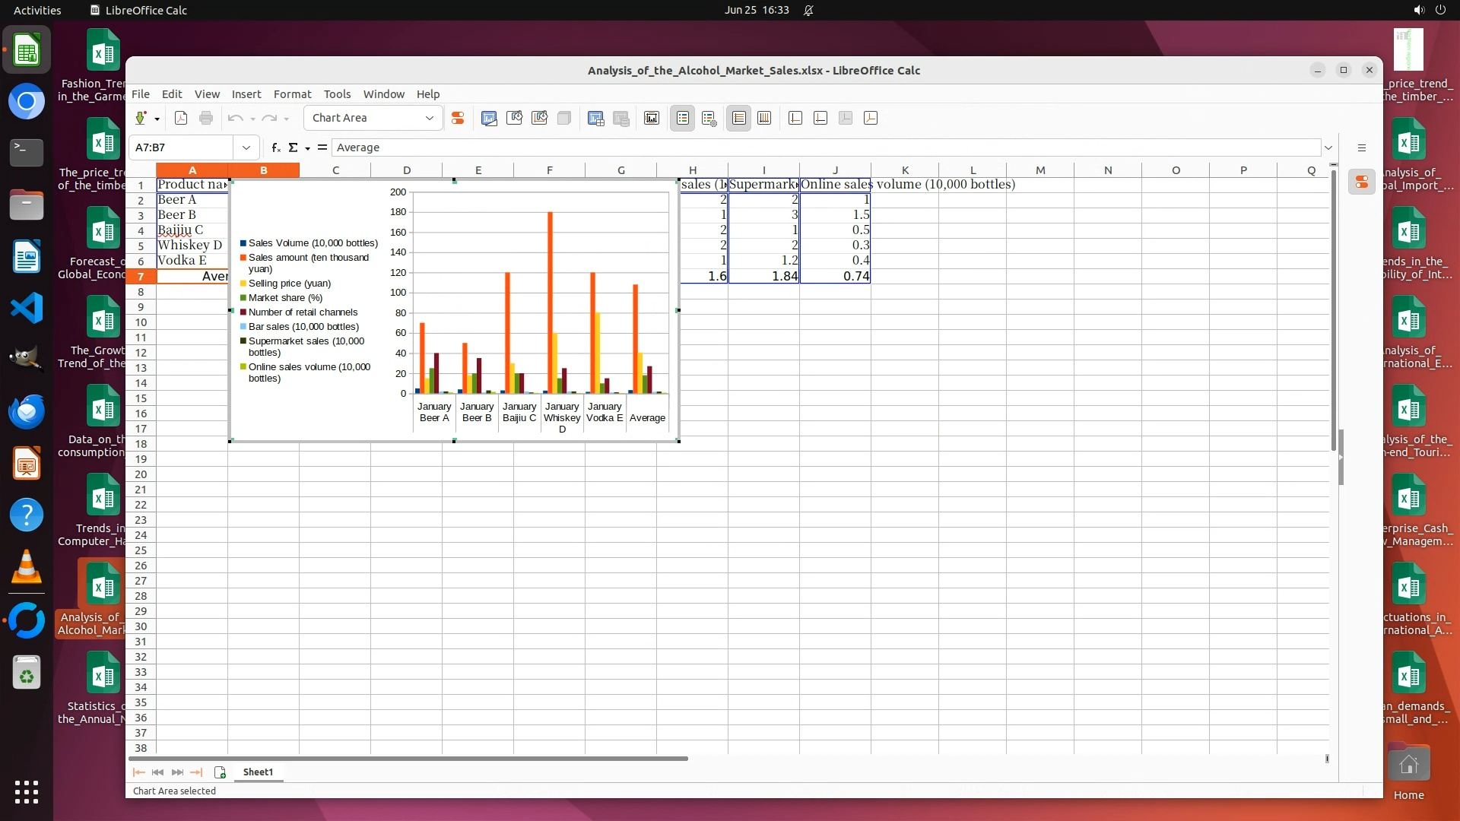Click the All Axes icon
Screen dimensions: 1460x821
(x=871, y=118)
